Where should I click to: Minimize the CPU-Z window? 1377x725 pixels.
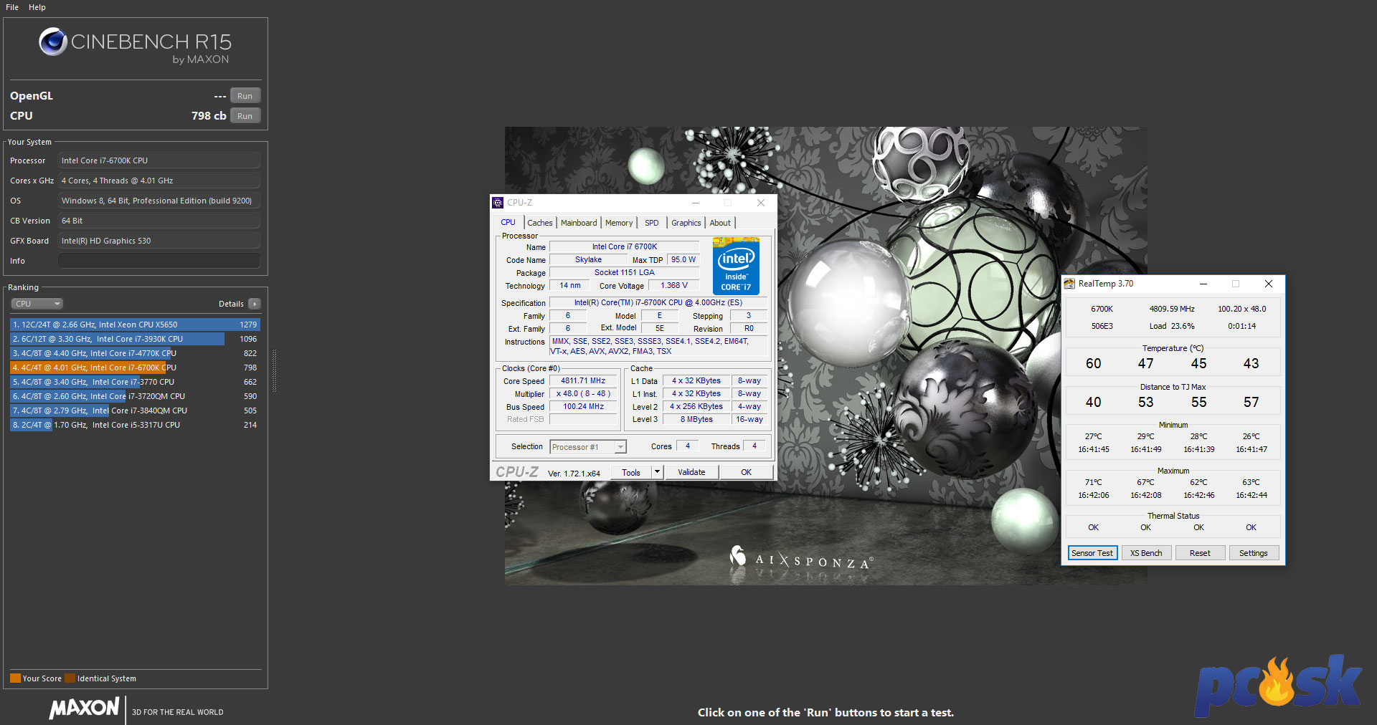pos(696,203)
